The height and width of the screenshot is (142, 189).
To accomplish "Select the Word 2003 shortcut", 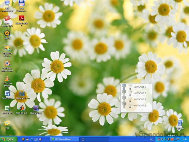I will click(x=7, y=94).
